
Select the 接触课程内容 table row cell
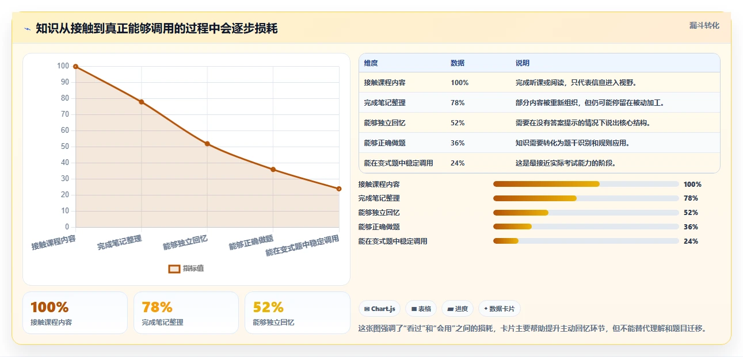click(x=384, y=83)
